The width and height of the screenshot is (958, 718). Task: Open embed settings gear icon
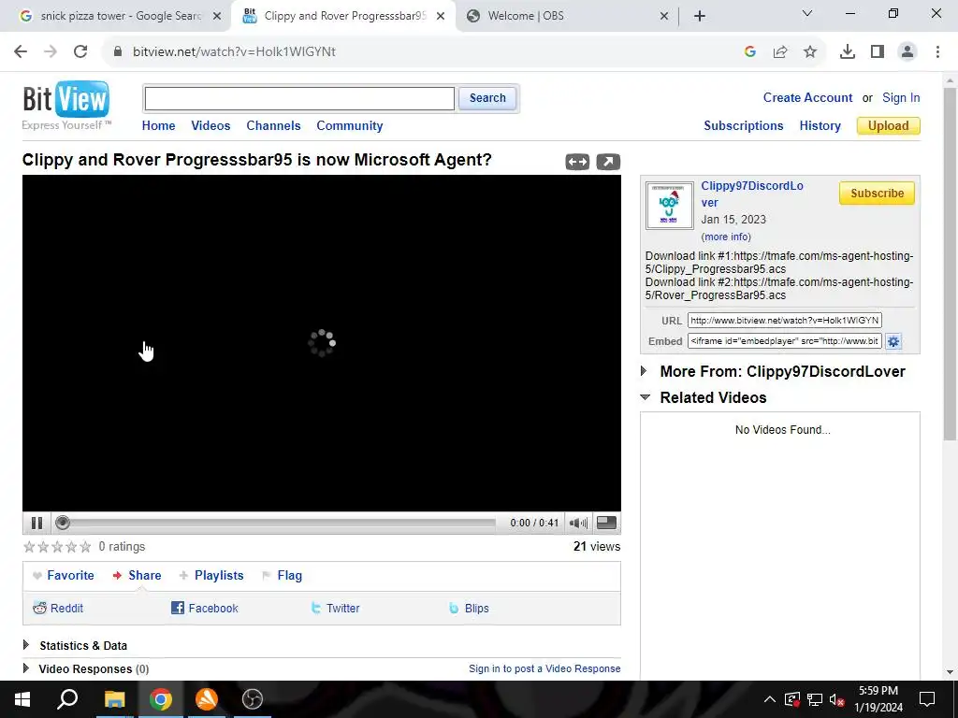pyautogui.click(x=893, y=341)
